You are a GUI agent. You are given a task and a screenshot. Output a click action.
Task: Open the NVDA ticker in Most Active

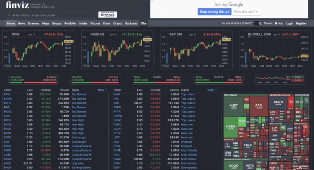[x=117, y=159]
